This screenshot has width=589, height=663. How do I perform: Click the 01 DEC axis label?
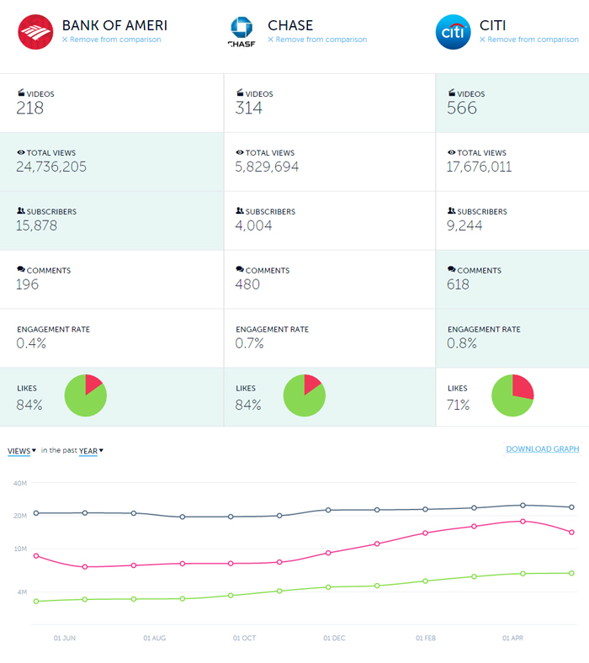334,638
